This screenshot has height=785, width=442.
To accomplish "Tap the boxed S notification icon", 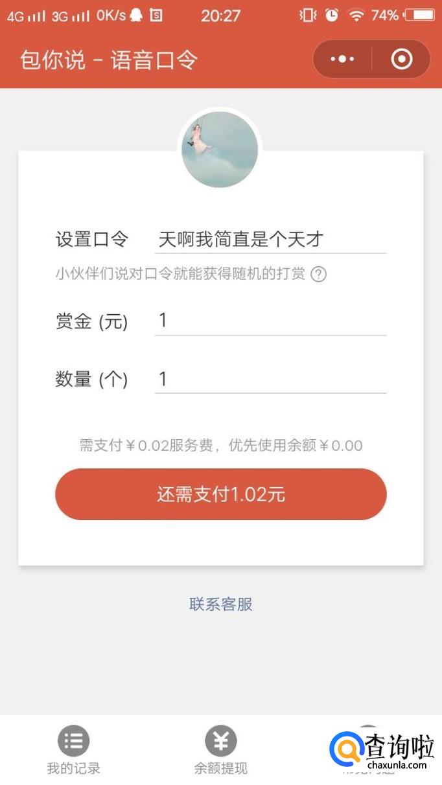I will (x=156, y=15).
